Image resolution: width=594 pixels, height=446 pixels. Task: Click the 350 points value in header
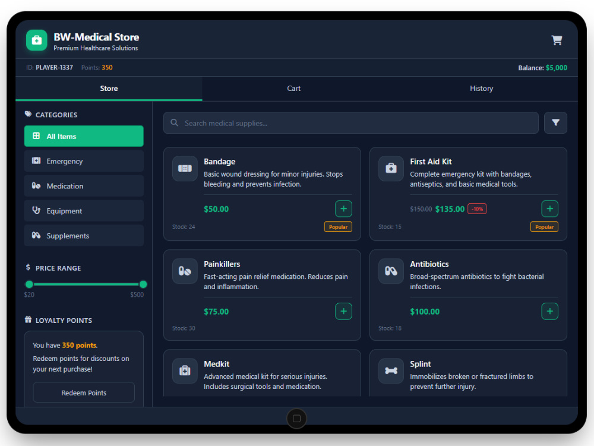tap(107, 68)
